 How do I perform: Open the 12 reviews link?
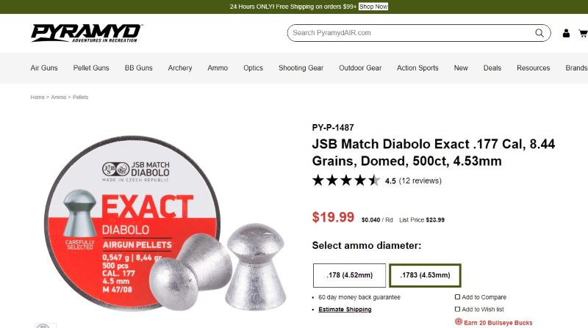(x=420, y=181)
